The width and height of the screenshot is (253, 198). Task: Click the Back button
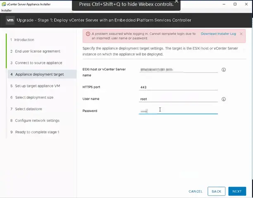pos(216,191)
